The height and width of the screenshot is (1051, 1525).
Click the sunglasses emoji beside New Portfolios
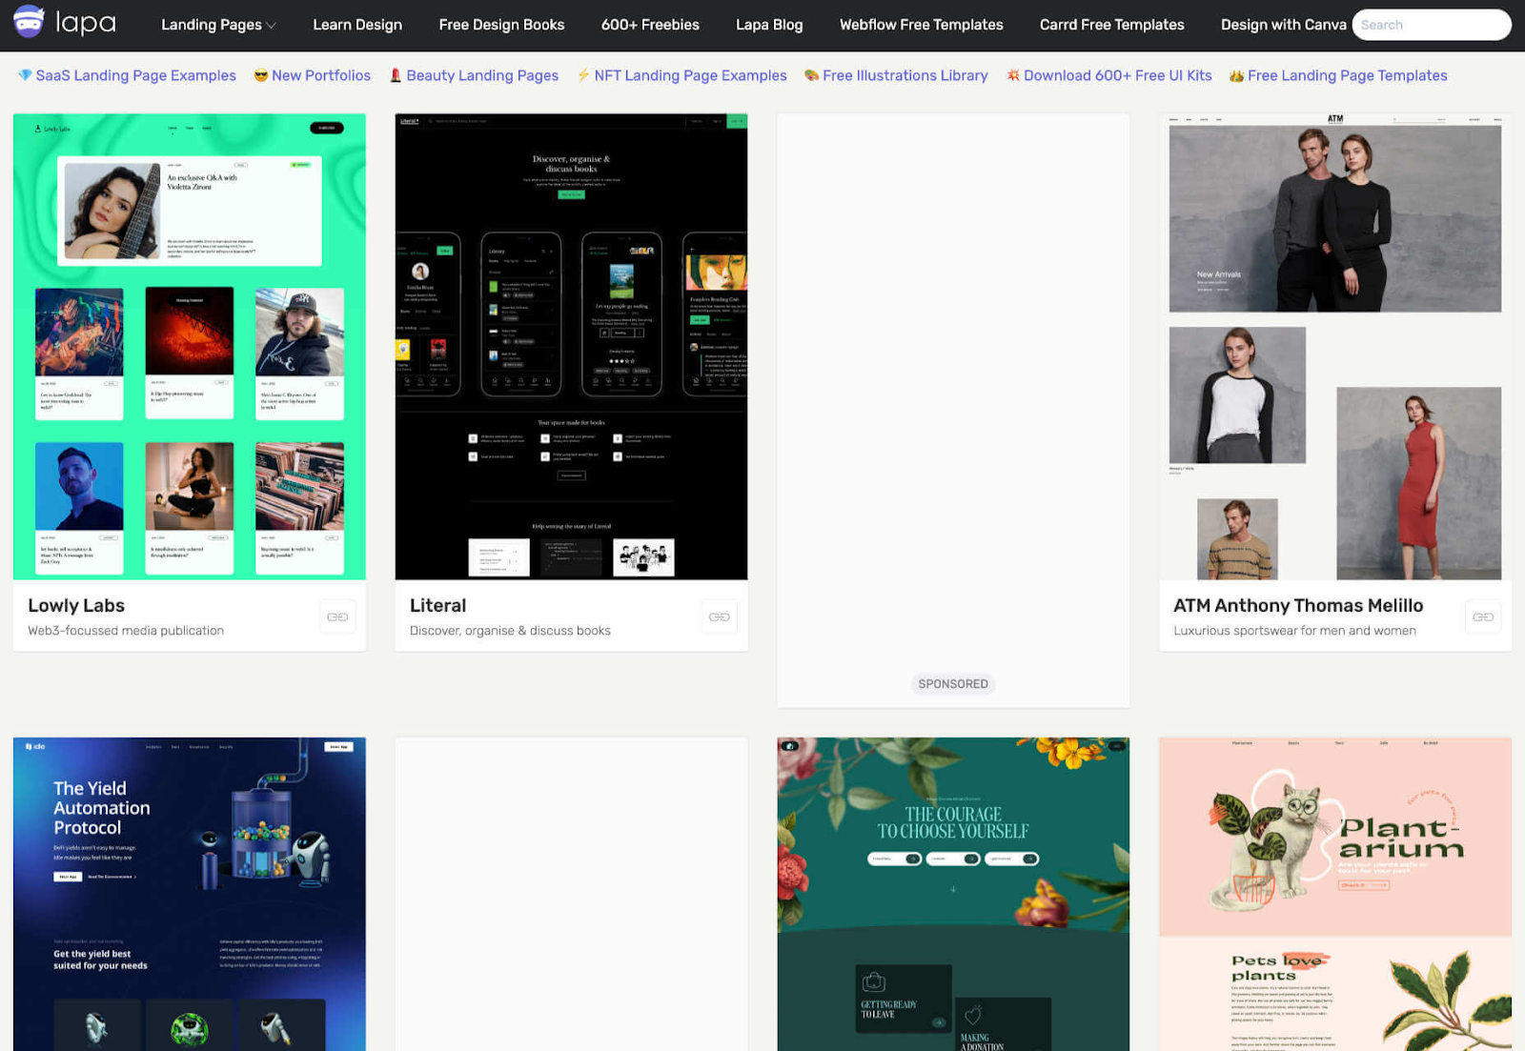click(x=260, y=75)
